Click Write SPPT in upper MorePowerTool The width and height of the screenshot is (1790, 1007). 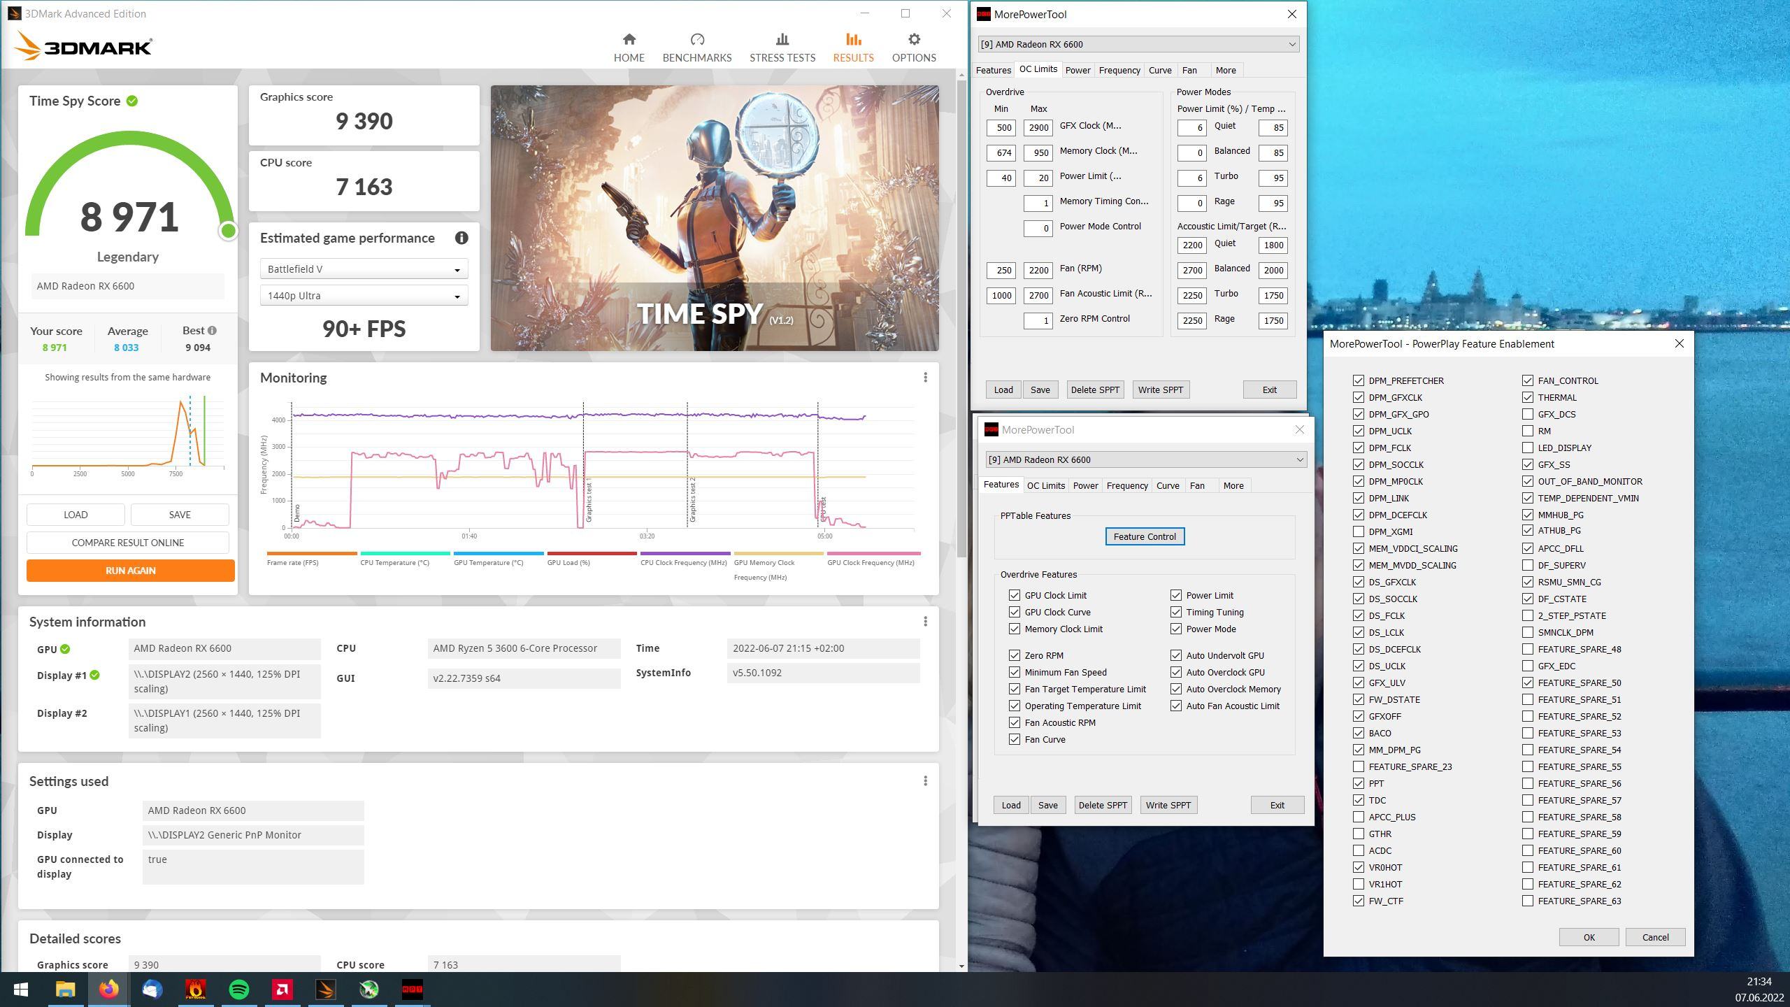pyautogui.click(x=1161, y=390)
